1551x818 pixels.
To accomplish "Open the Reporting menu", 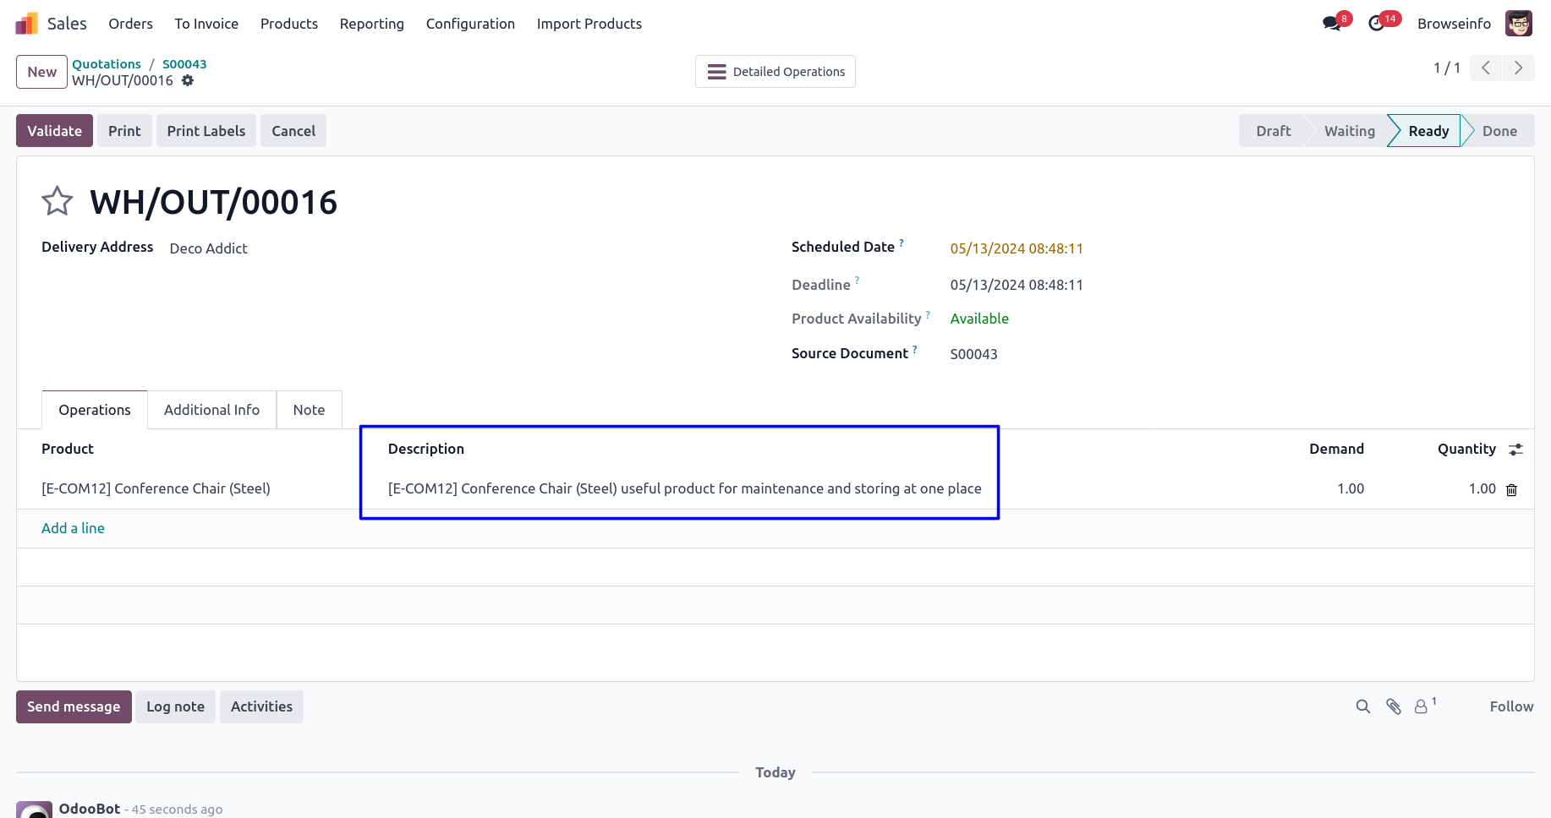I will pos(371,24).
